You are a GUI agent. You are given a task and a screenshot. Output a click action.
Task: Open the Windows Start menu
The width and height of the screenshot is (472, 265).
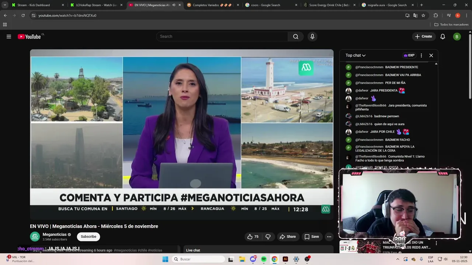coord(165,259)
